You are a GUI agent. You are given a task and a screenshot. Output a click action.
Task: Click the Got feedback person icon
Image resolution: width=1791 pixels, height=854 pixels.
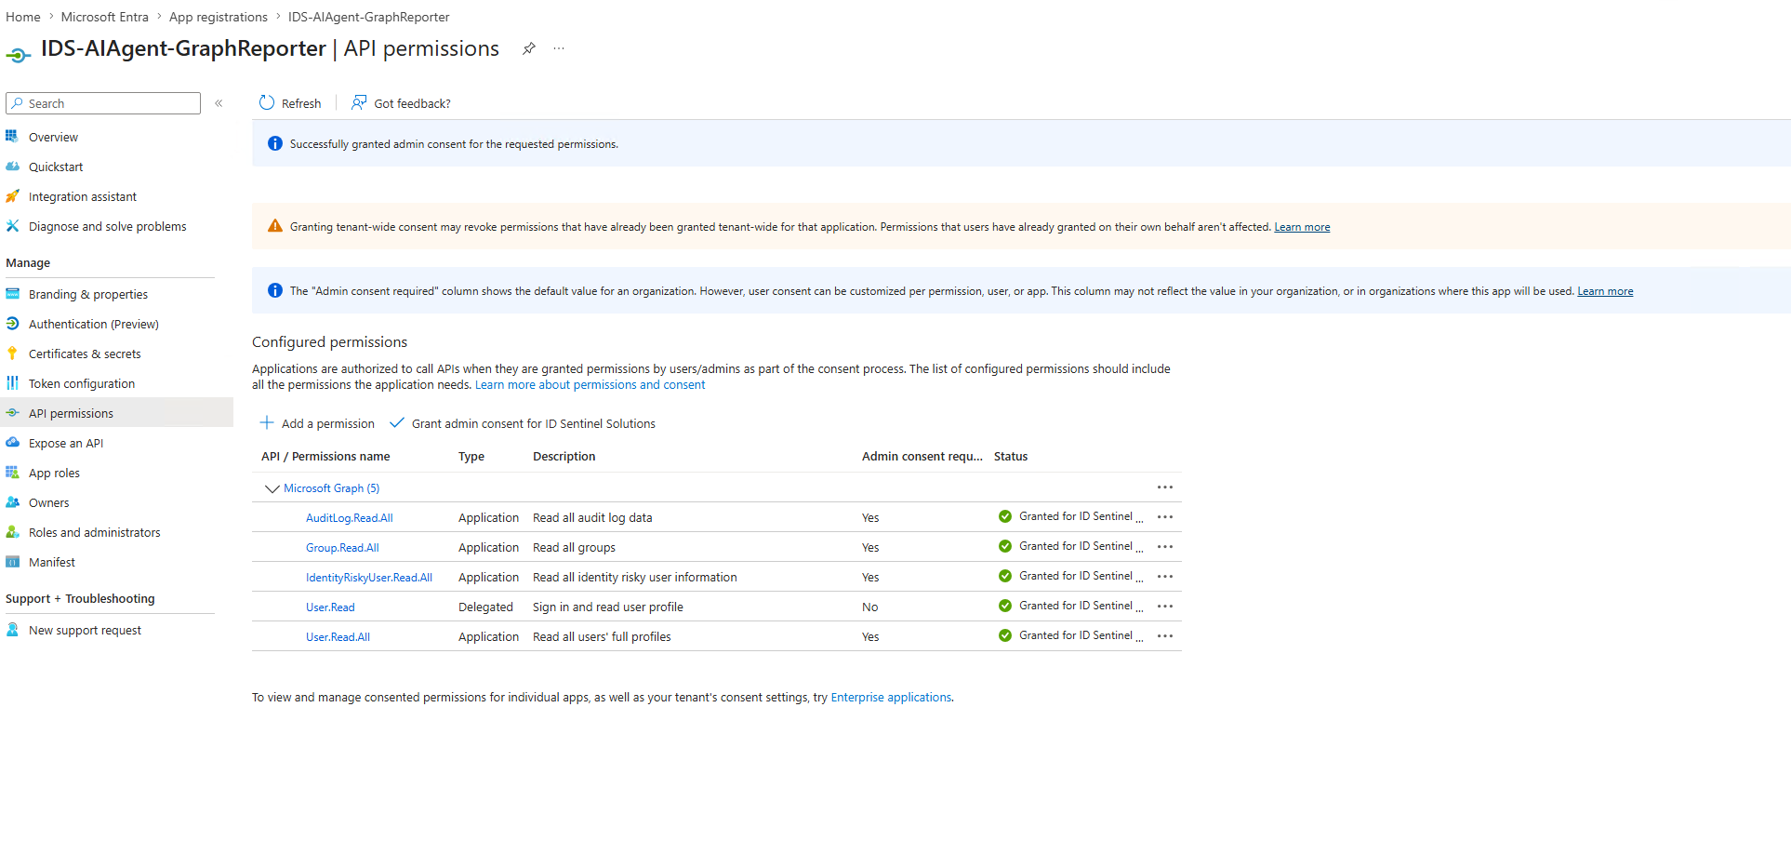(x=359, y=102)
